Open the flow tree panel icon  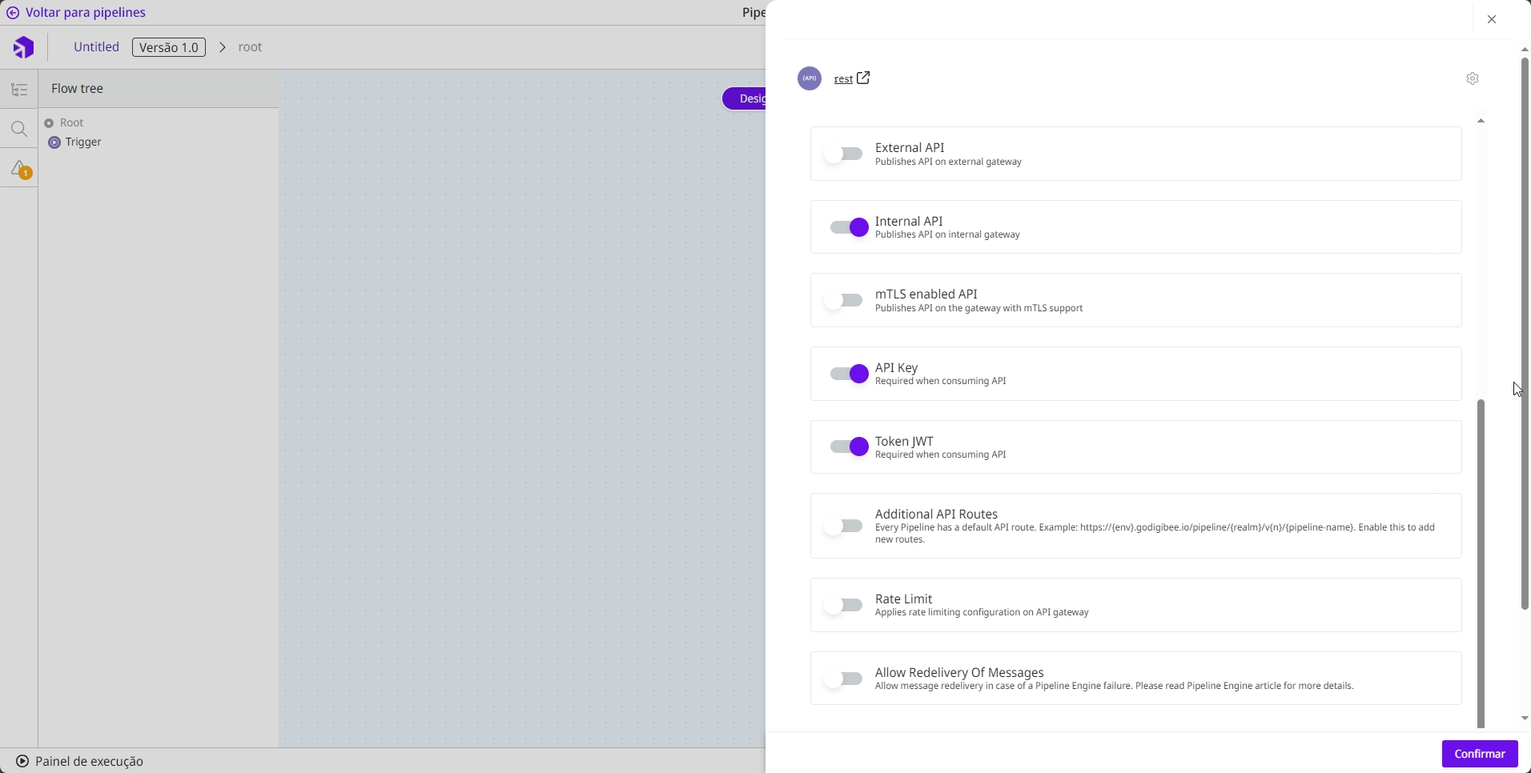pyautogui.click(x=19, y=90)
